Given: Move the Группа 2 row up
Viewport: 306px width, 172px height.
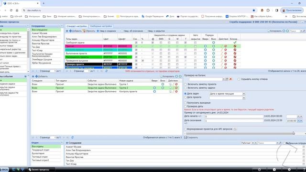Looking at the screenshot, I should [154, 88].
